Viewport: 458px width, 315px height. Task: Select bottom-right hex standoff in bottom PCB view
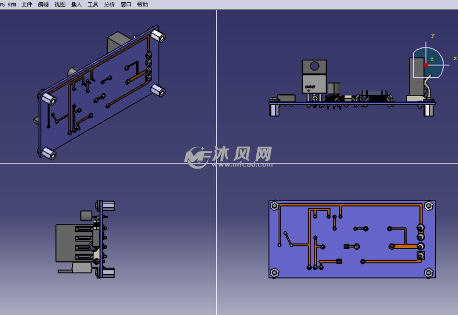click(x=428, y=273)
